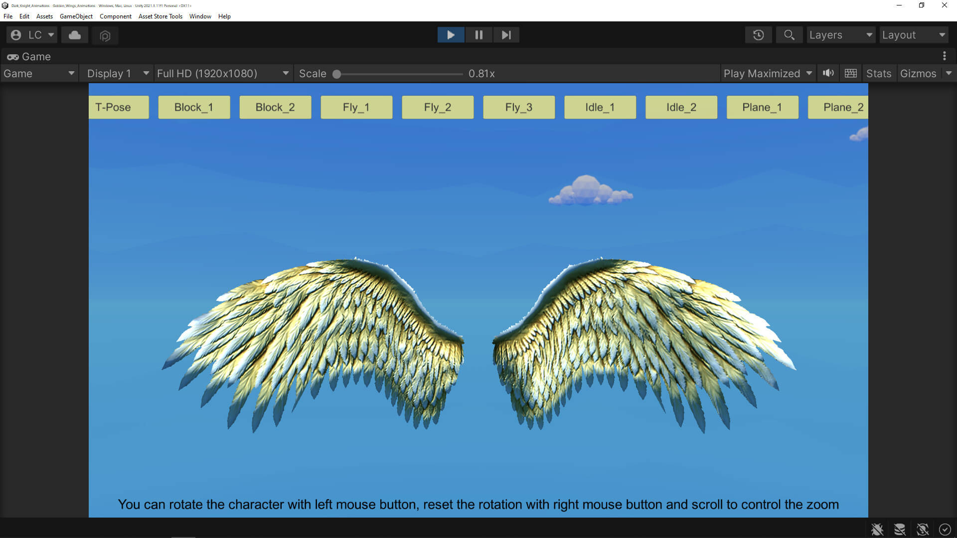Image resolution: width=957 pixels, height=538 pixels.
Task: Restore down the Unity window
Action: click(922, 5)
